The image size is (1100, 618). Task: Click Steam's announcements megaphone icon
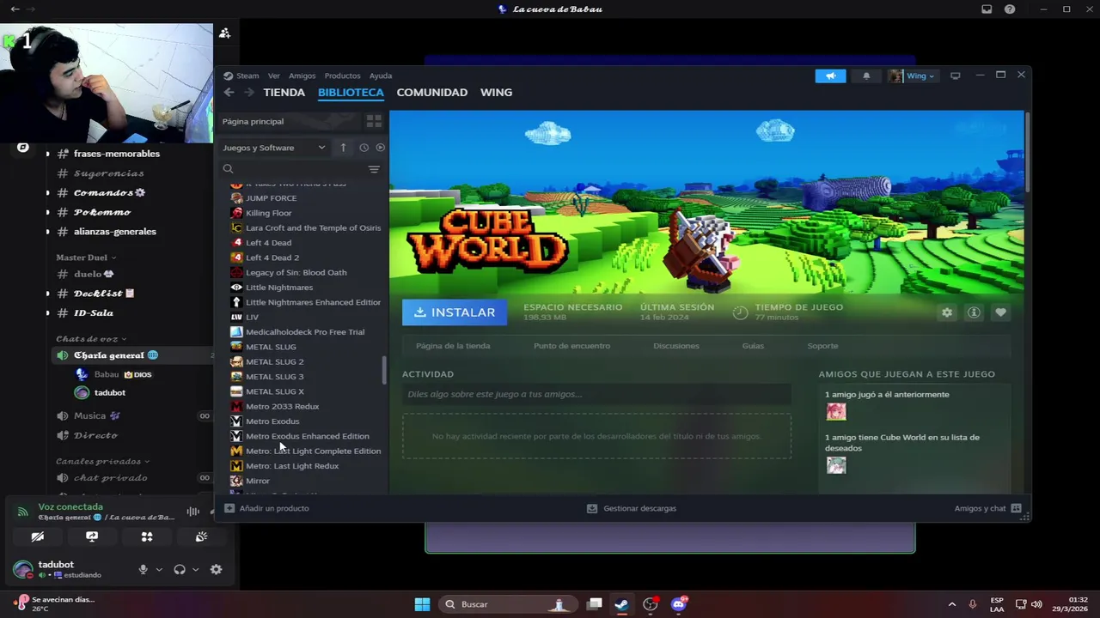[x=830, y=76]
